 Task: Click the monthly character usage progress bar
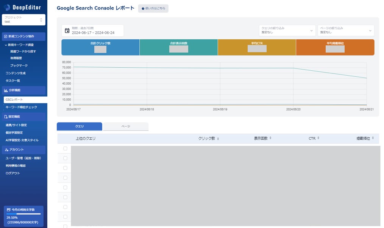click(23, 214)
